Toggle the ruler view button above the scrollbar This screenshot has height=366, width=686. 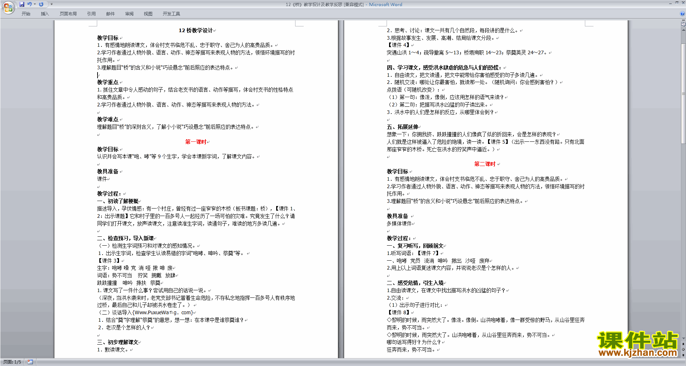[x=683, y=24]
